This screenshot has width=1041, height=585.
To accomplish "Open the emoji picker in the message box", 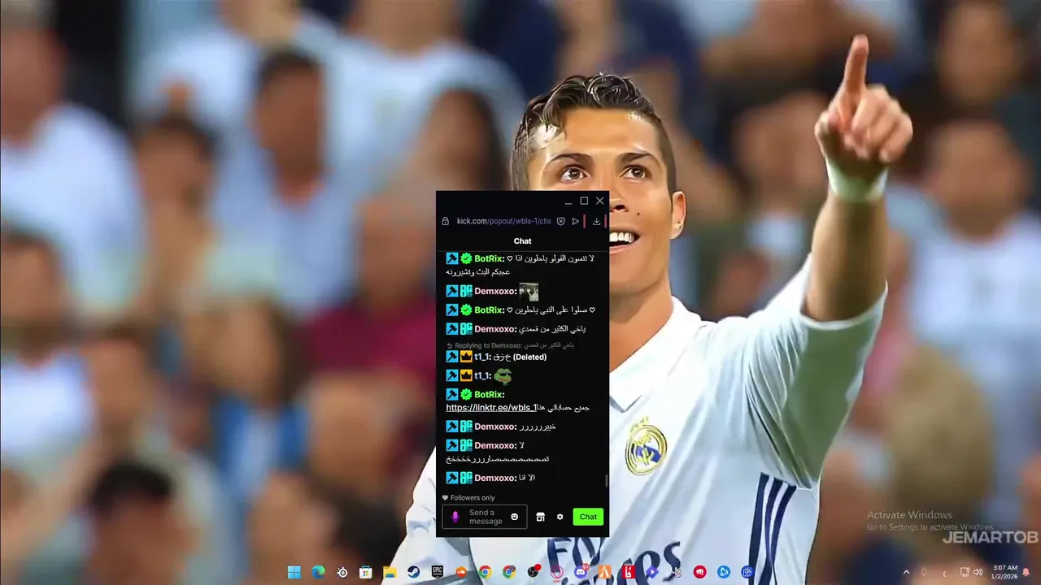I will pos(514,517).
